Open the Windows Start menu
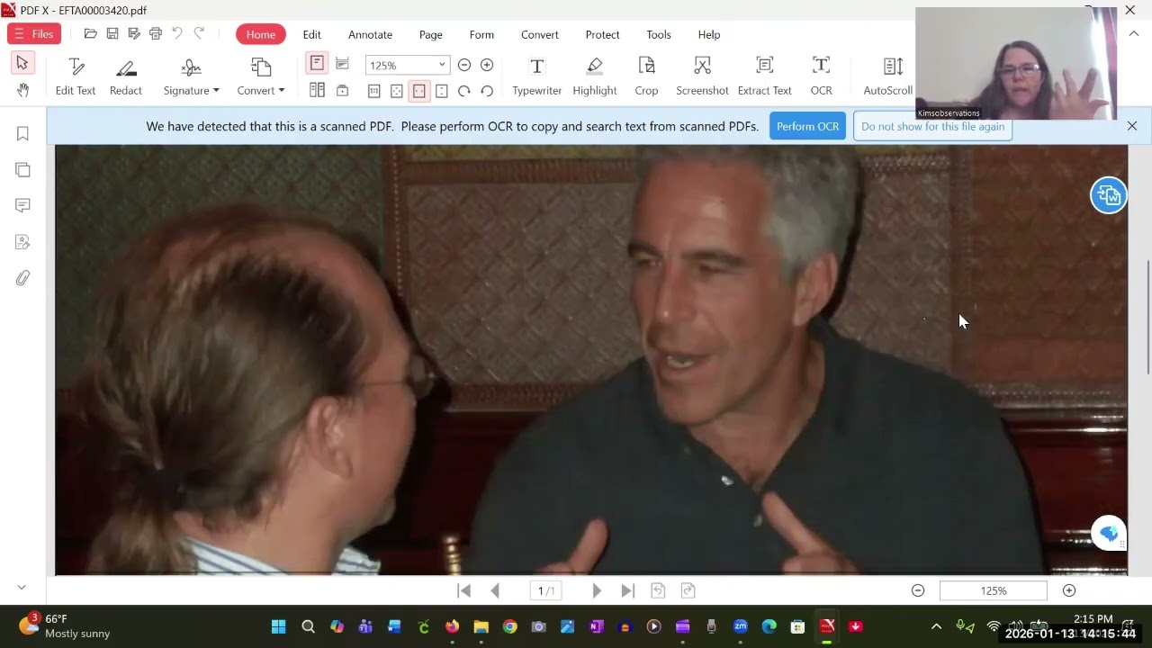The height and width of the screenshot is (648, 1152). [x=278, y=626]
